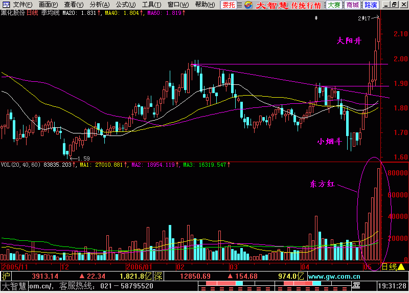Click the yellow triangle next to 日线

pyautogui.click(x=401, y=267)
